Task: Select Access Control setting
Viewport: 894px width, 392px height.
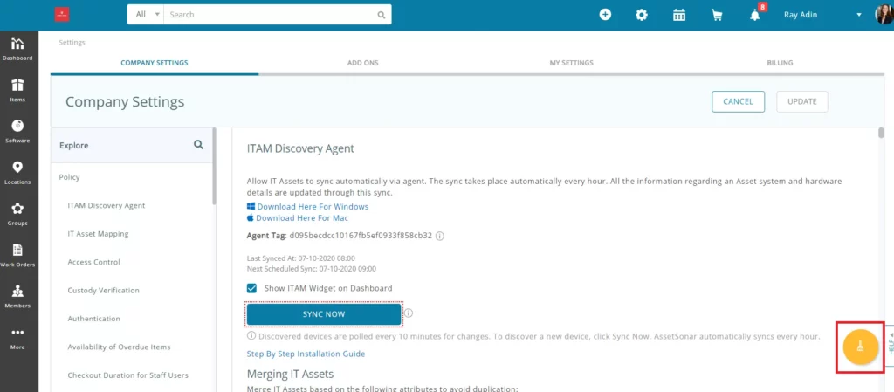Action: click(93, 262)
